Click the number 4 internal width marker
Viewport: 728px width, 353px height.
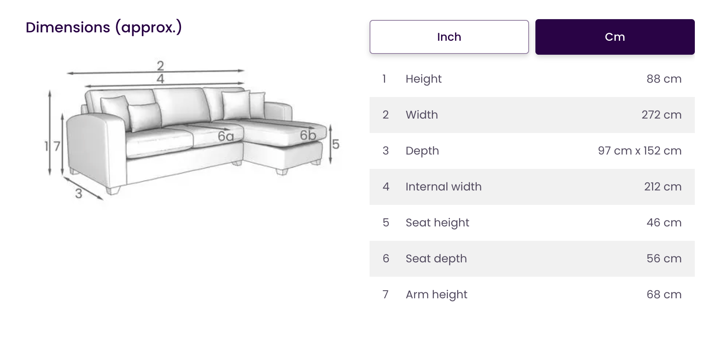160,78
